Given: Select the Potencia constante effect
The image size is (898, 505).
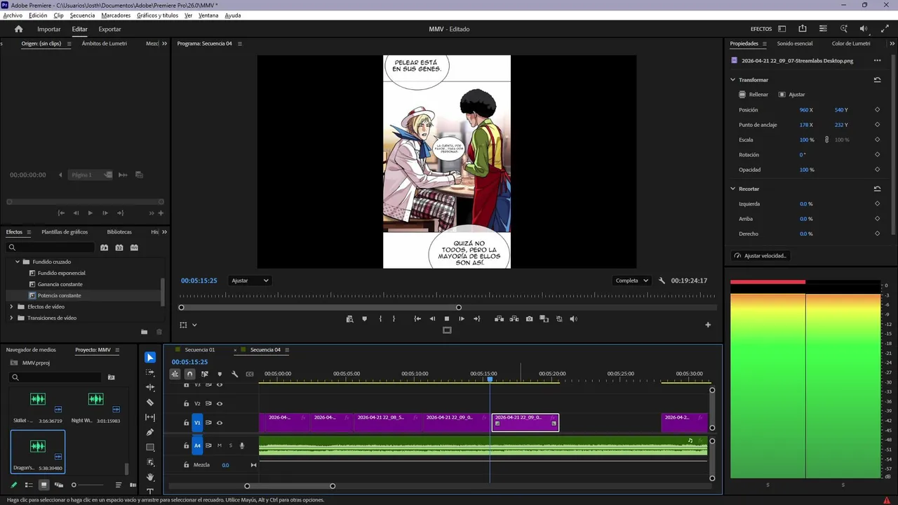Looking at the screenshot, I should point(60,295).
